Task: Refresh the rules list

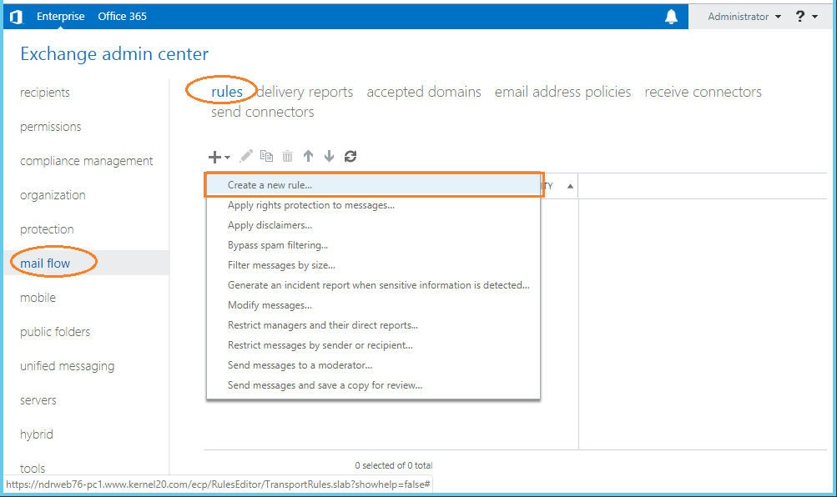Action: (x=350, y=156)
